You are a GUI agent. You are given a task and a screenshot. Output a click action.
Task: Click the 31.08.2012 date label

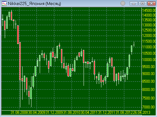point(124,113)
